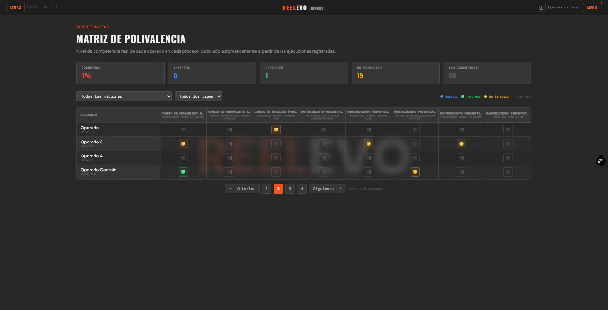Image resolution: width=608 pixels, height=310 pixels.
Task: Open Operario cell for Cambio de utillaje TruBend
Action: click(x=276, y=130)
